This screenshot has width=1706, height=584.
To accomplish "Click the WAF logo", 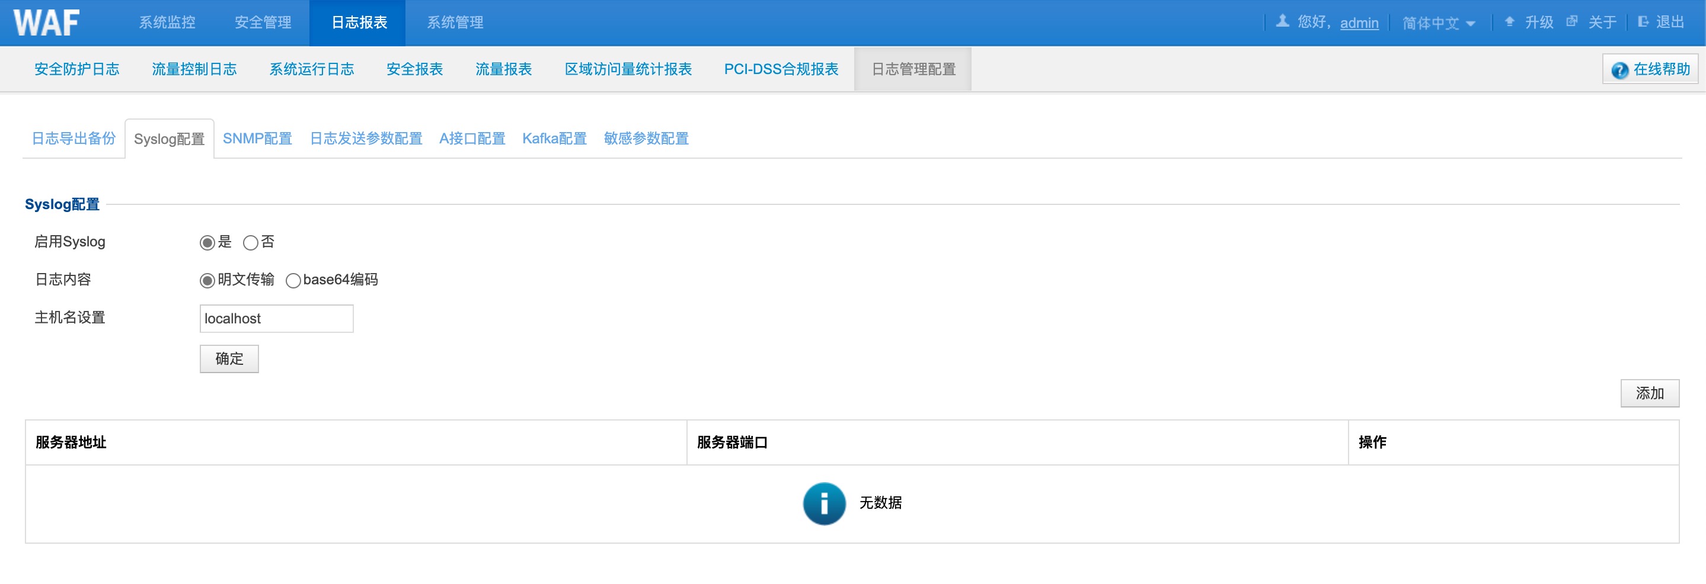I will (x=46, y=23).
